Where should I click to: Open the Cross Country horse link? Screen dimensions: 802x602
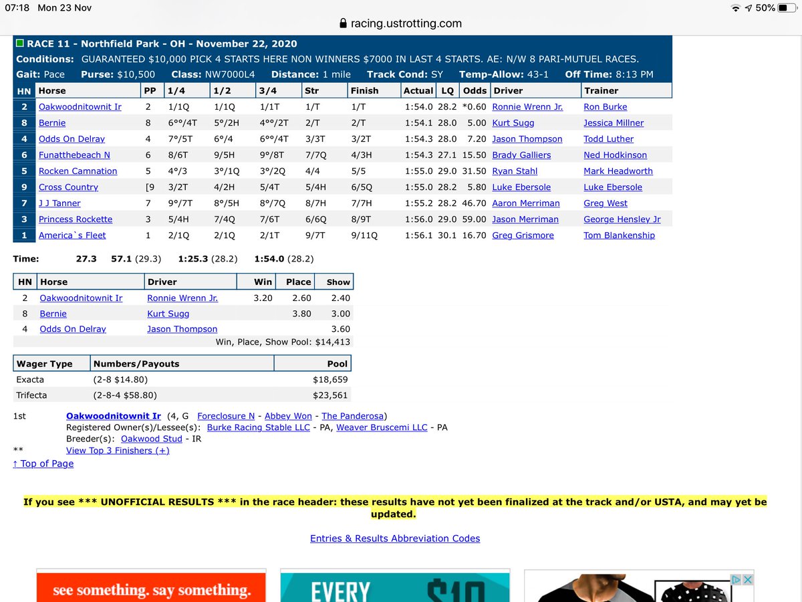[68, 187]
